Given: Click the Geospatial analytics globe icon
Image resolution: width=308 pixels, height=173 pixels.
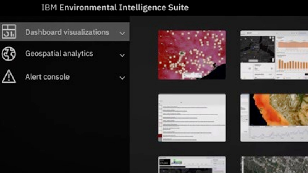Looking at the screenshot, I should pos(9,54).
